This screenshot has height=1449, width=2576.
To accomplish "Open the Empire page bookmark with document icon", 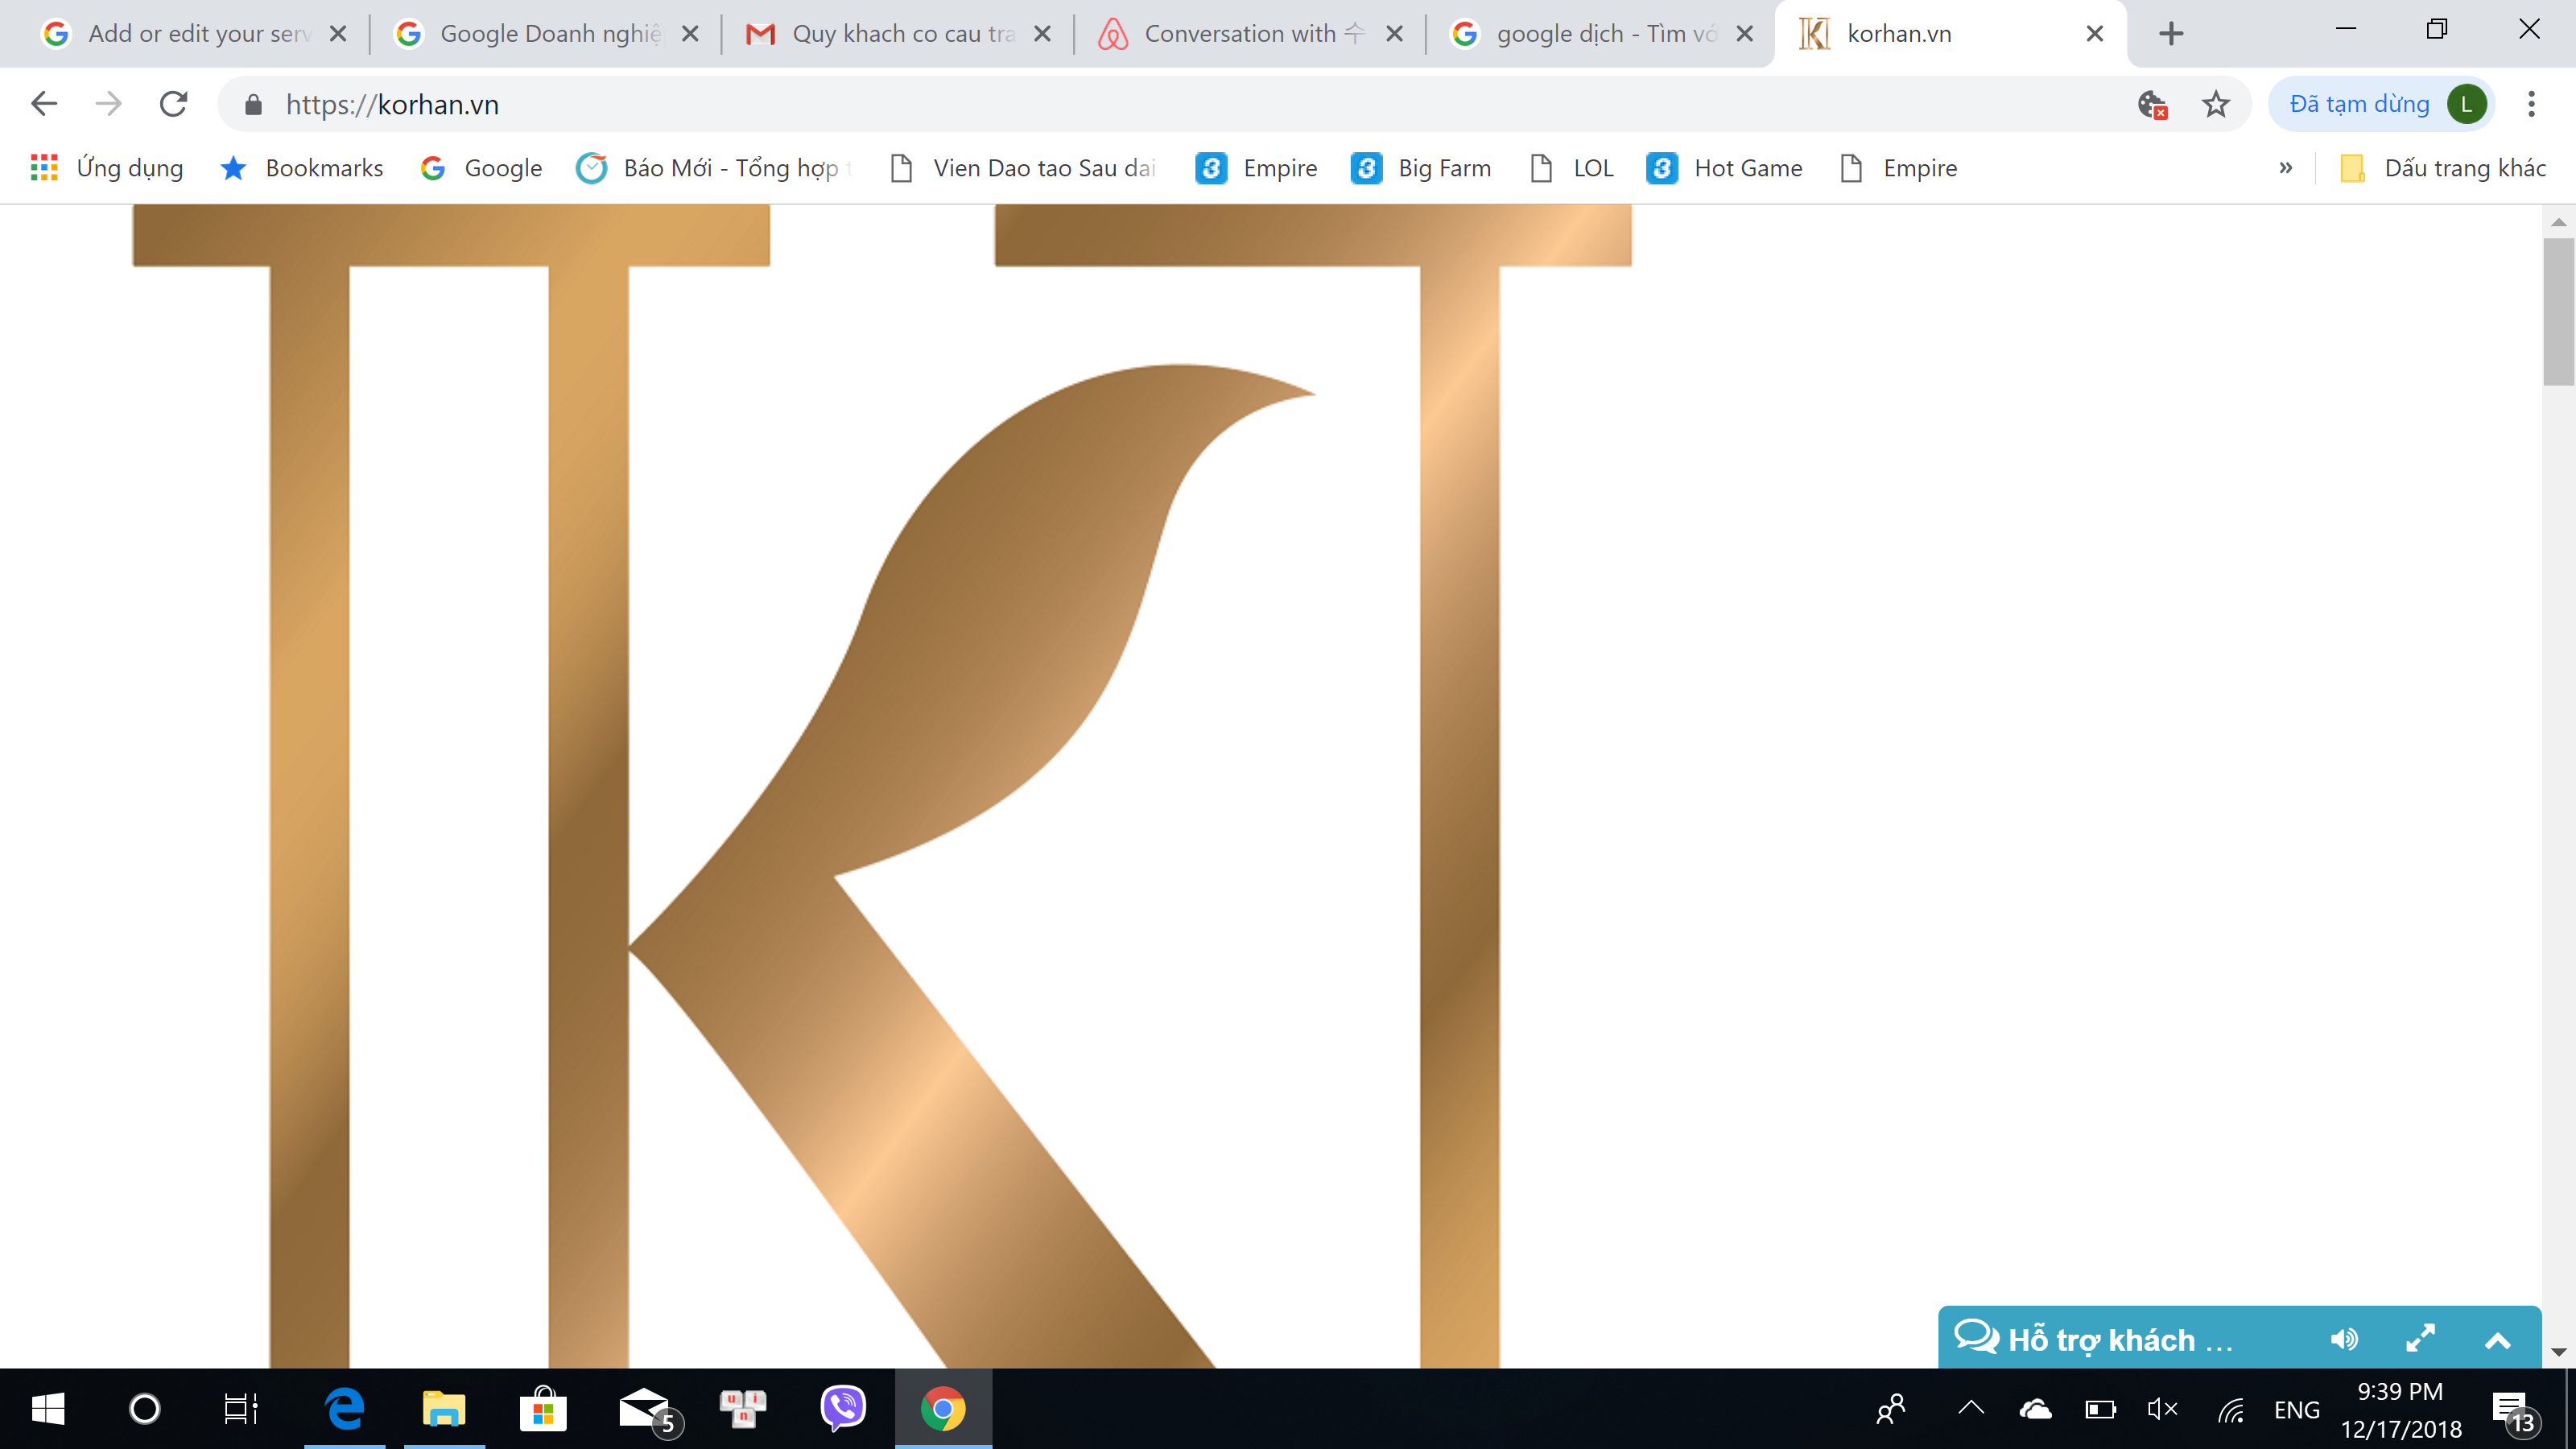I will pos(1899,168).
